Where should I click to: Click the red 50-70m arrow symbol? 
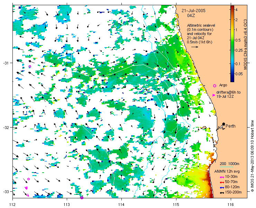[x=222, y=182]
